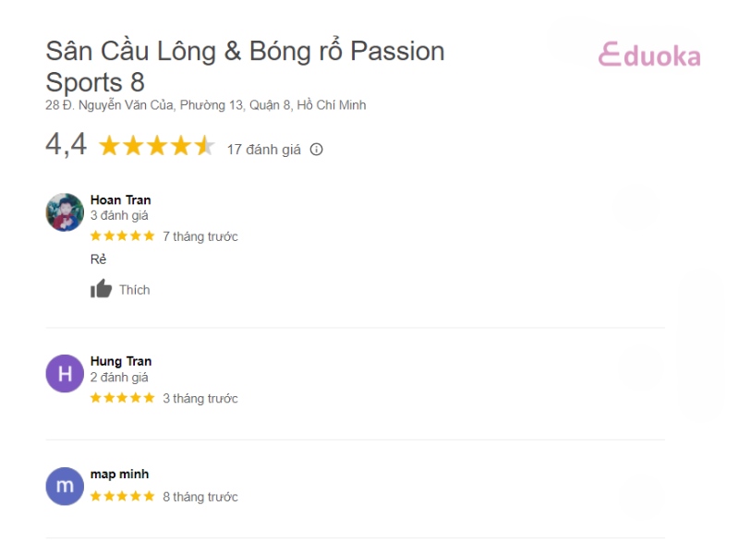
Task: Click map minh's blue m avatar
Action: click(x=65, y=487)
